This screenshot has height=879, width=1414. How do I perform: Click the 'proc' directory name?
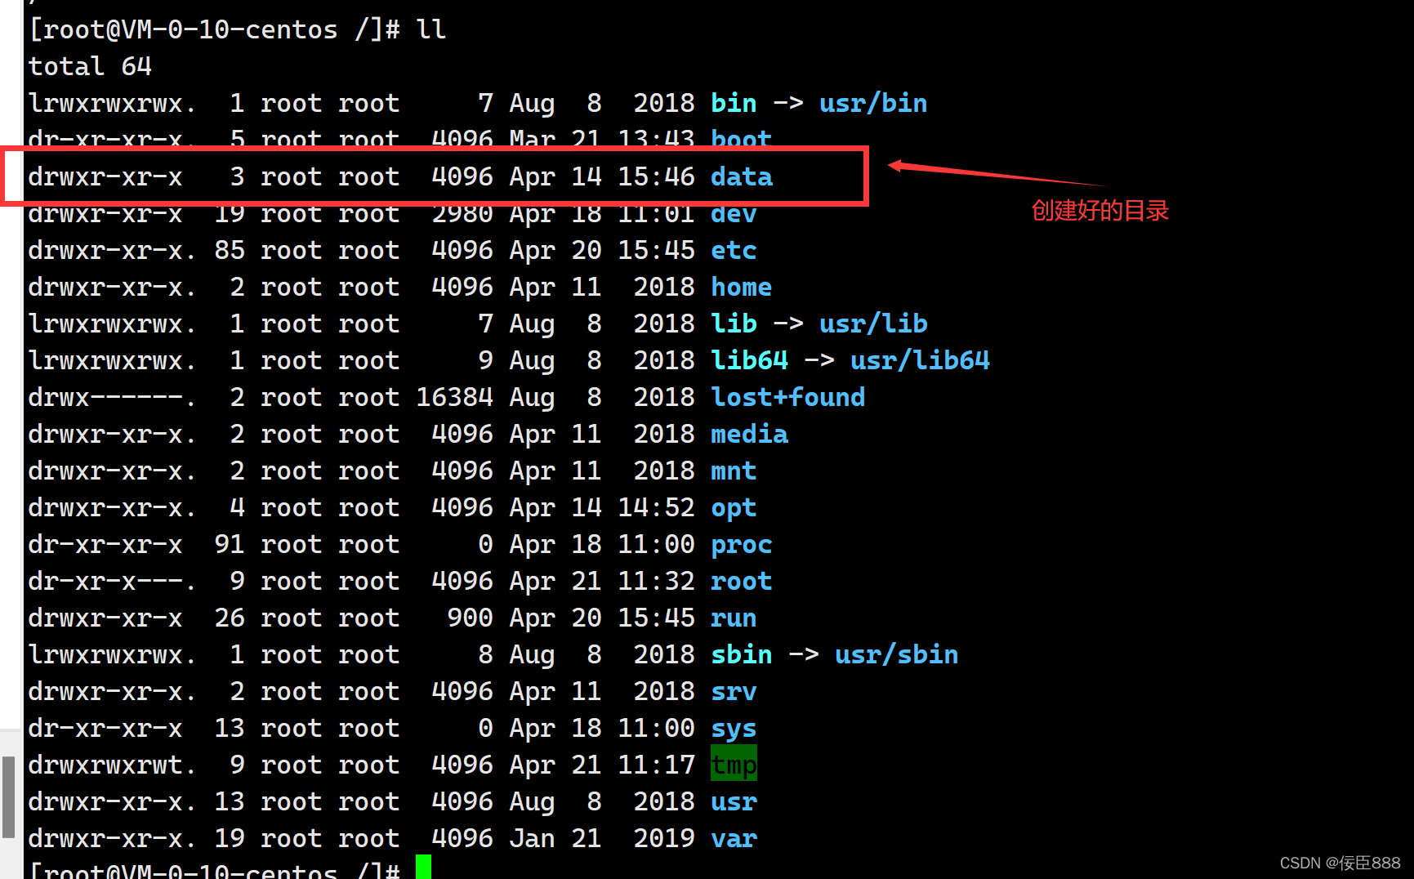coord(741,544)
